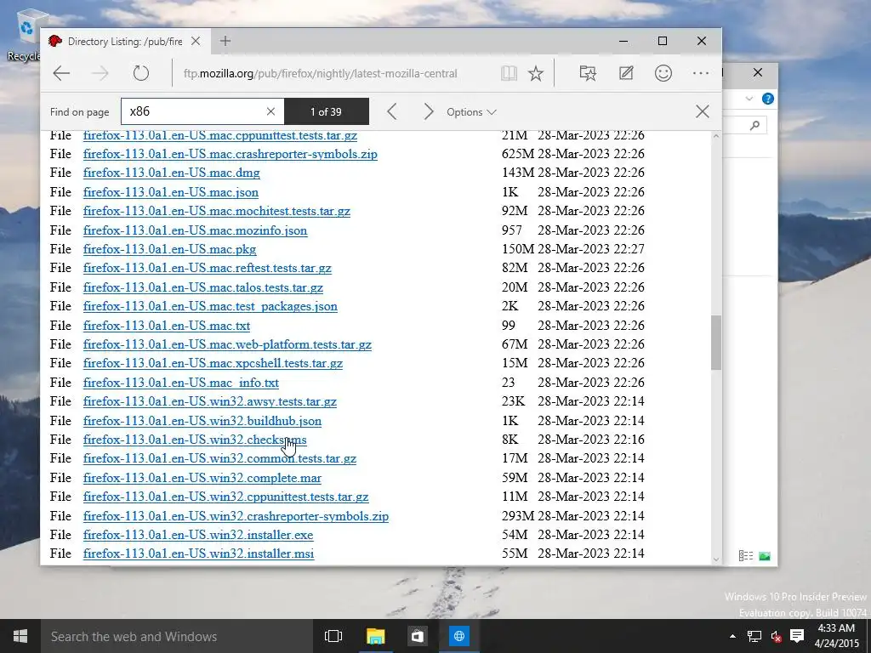The image size is (871, 653).
Task: Open mac.reftest.tests.tar.gz link
Action: click(208, 268)
